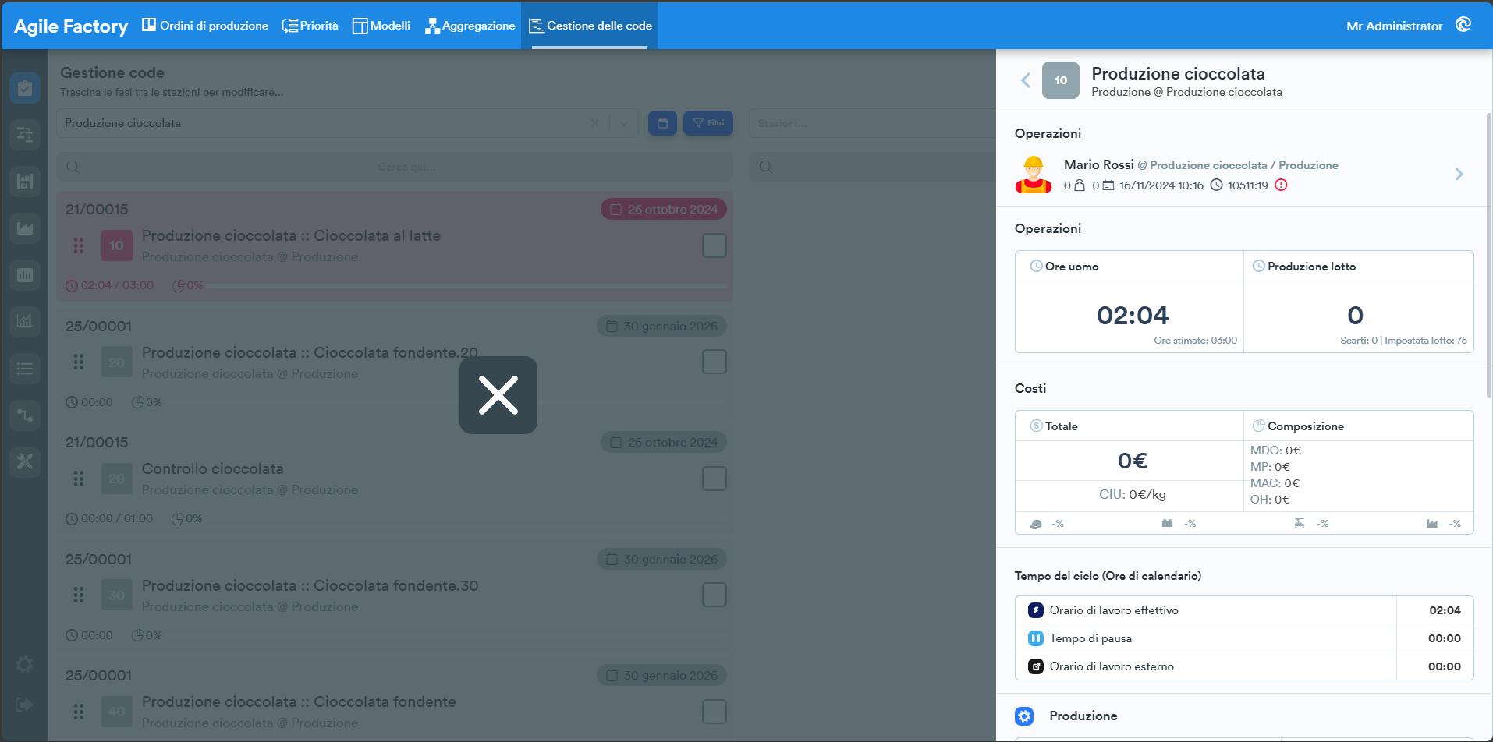Go back using the panel's left chevron
This screenshot has height=742, width=1493.
pyautogui.click(x=1026, y=80)
